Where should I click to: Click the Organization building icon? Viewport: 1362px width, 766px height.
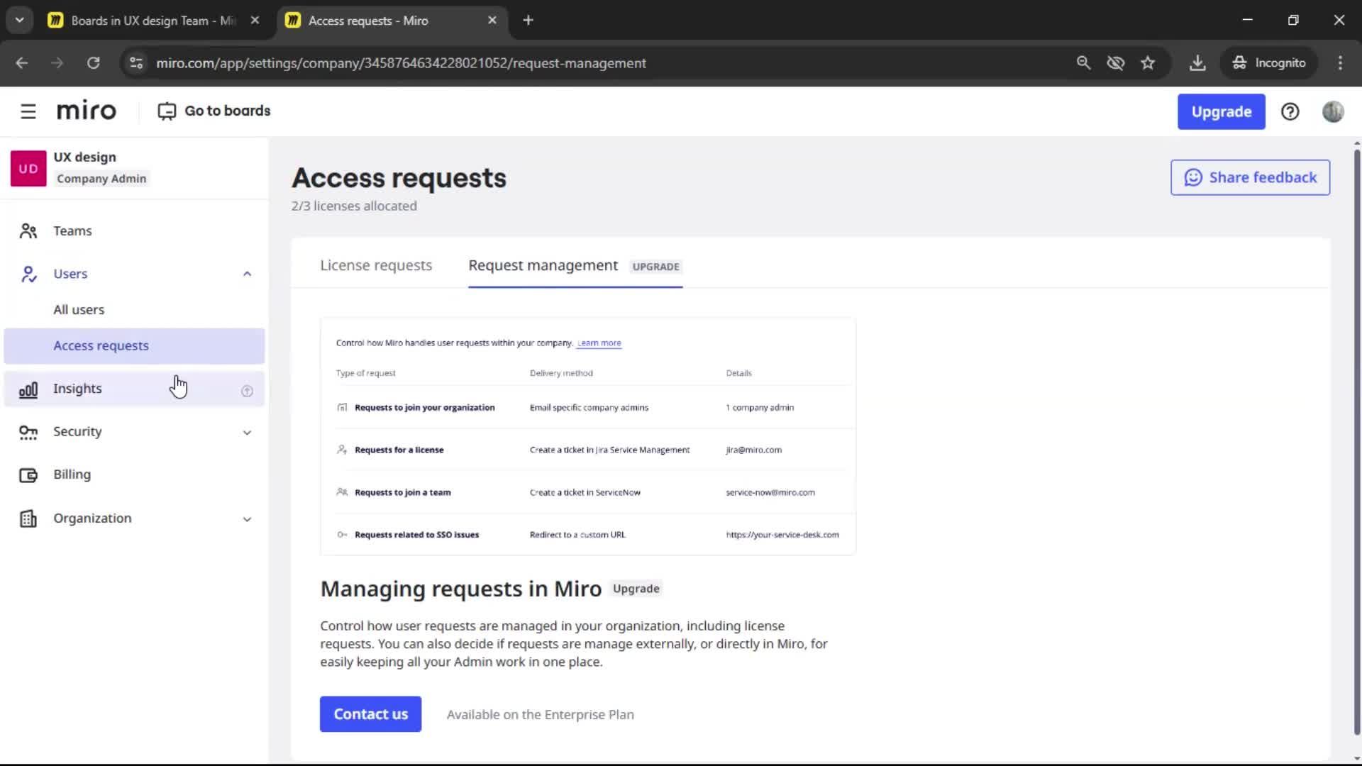(x=28, y=518)
